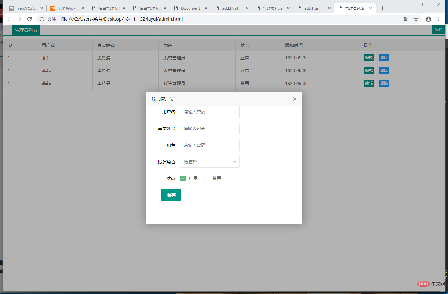
Task: Reload the page with the refresh icon
Action: [x=29, y=19]
